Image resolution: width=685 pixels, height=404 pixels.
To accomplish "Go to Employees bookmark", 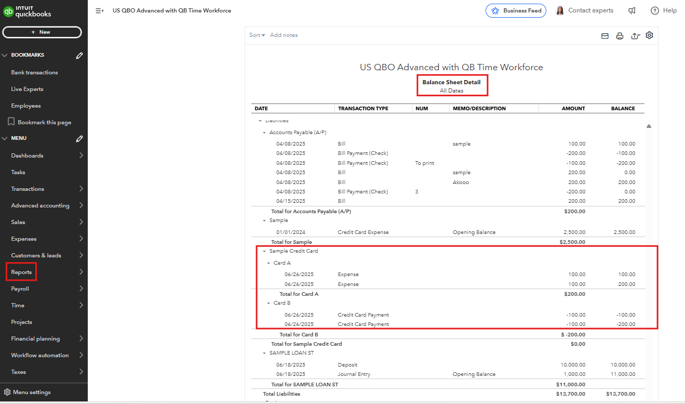I will point(26,106).
